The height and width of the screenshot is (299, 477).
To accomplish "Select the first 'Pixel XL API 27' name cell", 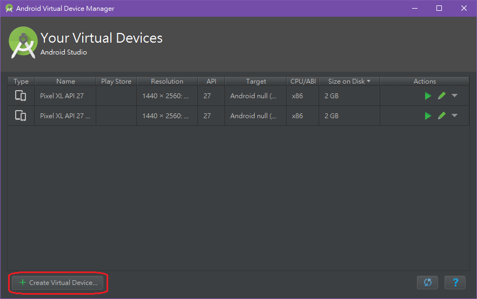I will coord(65,96).
